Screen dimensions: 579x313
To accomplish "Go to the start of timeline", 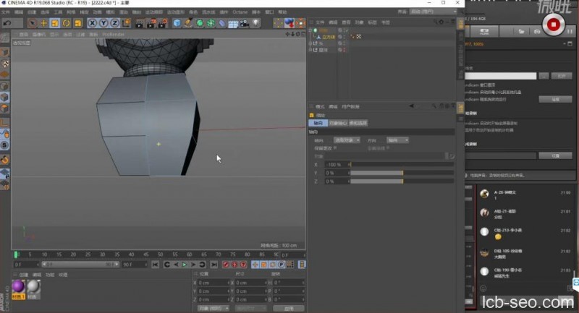I will (155, 265).
